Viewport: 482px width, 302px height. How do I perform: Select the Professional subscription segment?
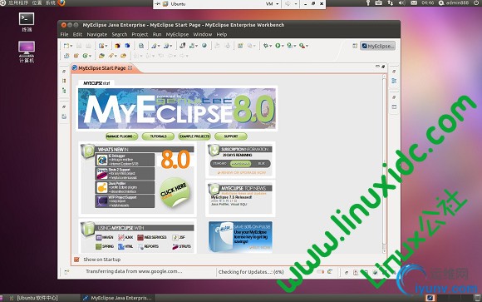coord(241,163)
